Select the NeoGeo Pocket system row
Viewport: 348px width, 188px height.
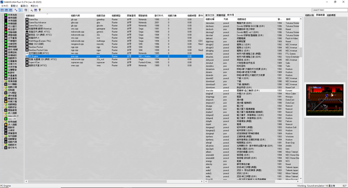[x=114, y=47]
